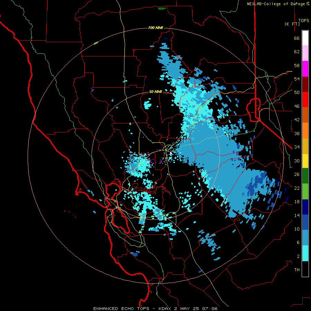
Task: Click the yellow legend swatch
Action: tap(305, 161)
